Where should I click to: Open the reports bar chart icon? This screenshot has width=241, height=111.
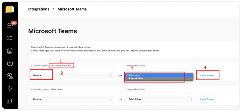coord(10,101)
